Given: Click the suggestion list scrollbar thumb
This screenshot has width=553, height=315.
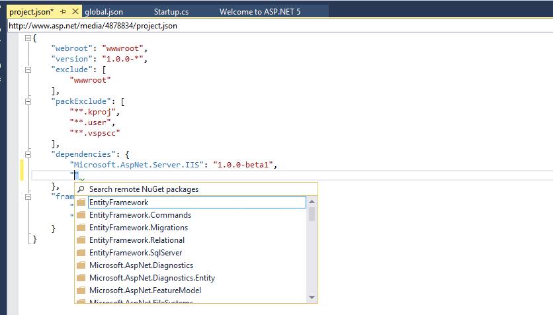Looking at the screenshot, I should [x=312, y=214].
